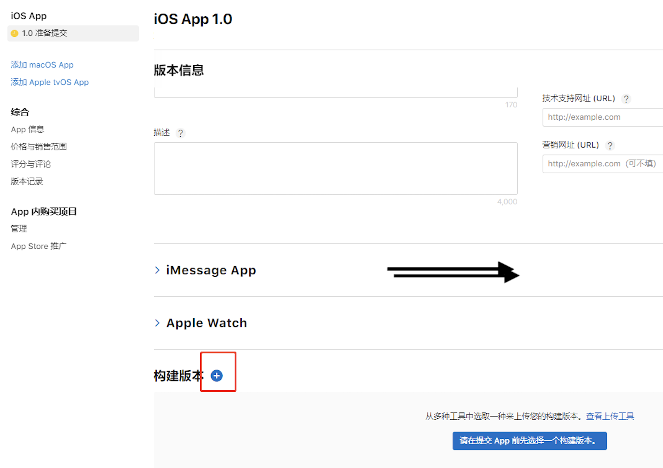This screenshot has width=663, height=468.
Task: View the 版本记录 history
Action: (x=27, y=182)
